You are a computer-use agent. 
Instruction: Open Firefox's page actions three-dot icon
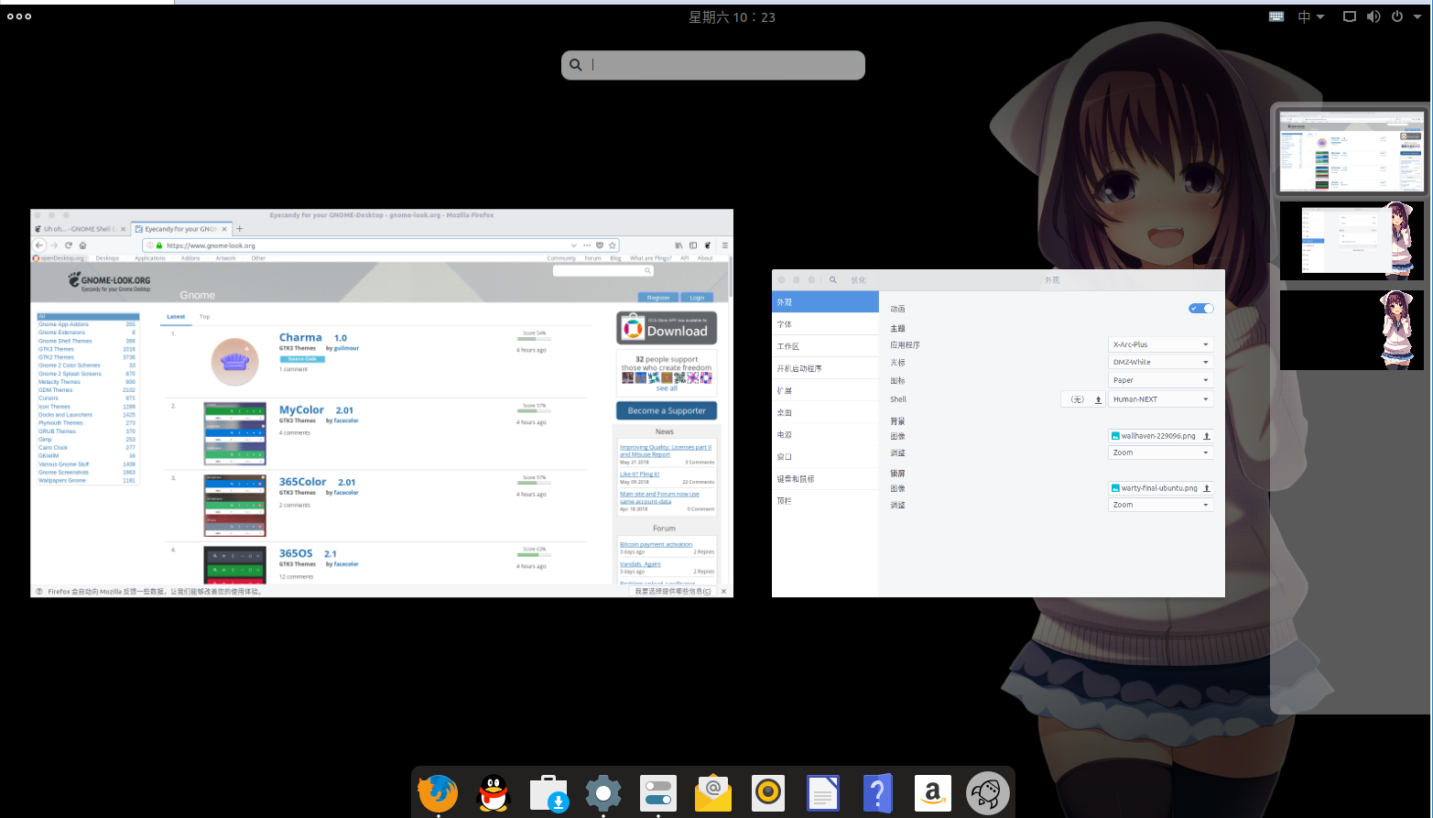pyautogui.click(x=587, y=245)
